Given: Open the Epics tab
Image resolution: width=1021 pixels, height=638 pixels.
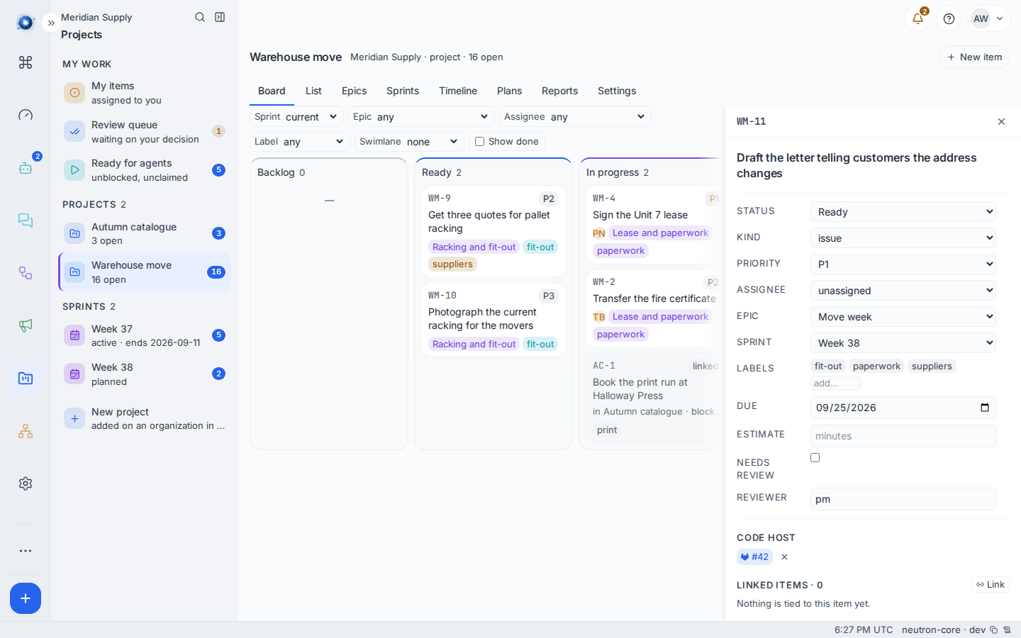Looking at the screenshot, I should tap(355, 91).
